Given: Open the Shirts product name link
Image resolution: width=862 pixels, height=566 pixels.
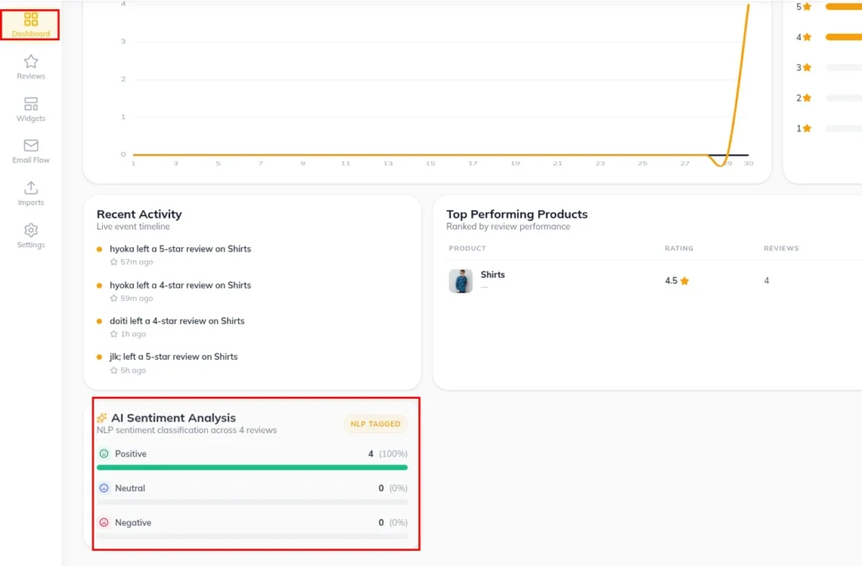Looking at the screenshot, I should click(492, 274).
